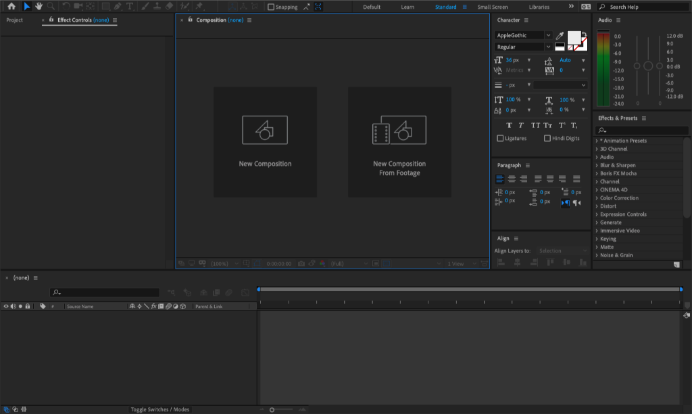This screenshot has width=692, height=414.
Task: Select the Rotation tool
Action: point(66,6)
